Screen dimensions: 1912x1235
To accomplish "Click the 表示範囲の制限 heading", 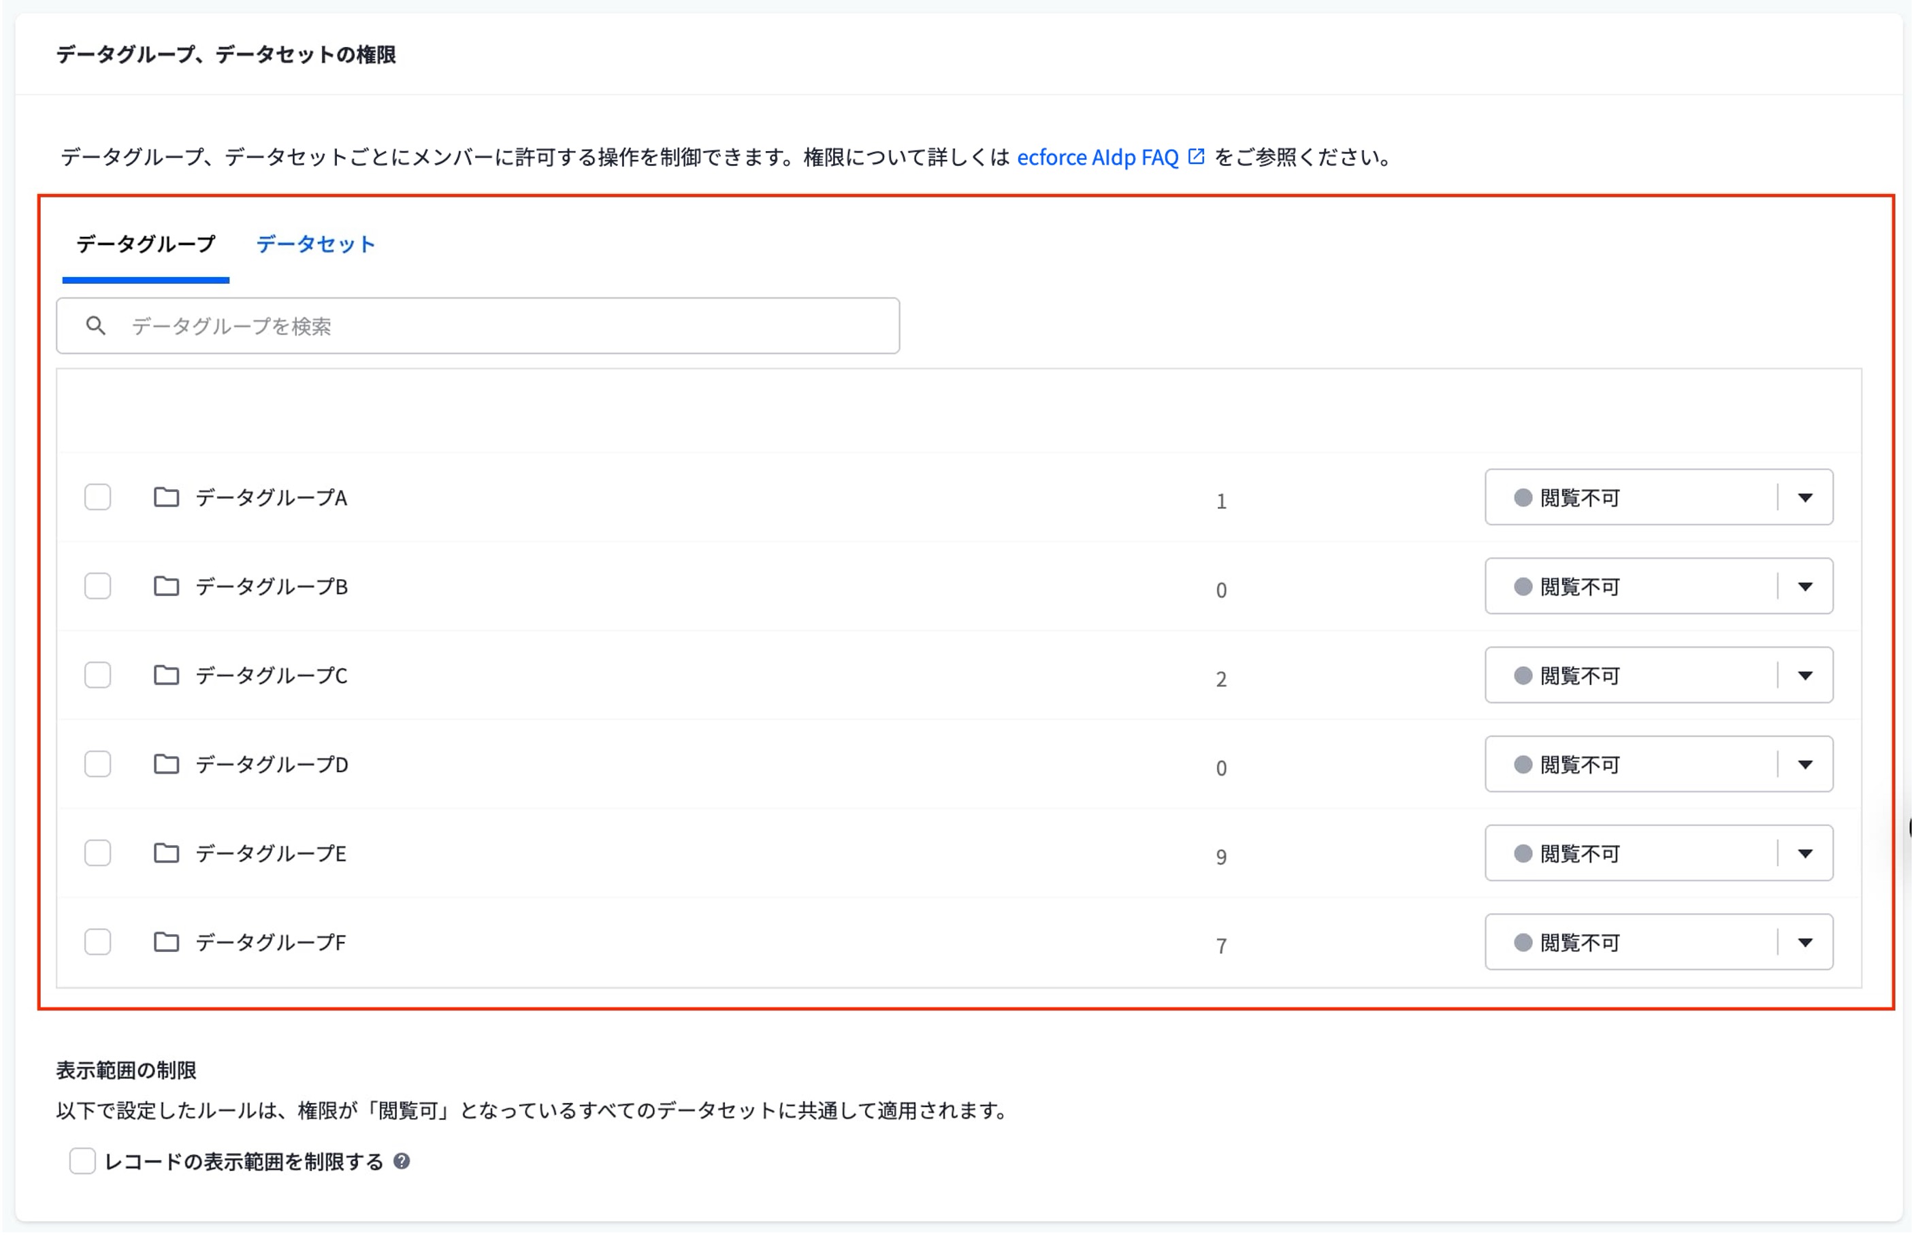I will 126,1070.
